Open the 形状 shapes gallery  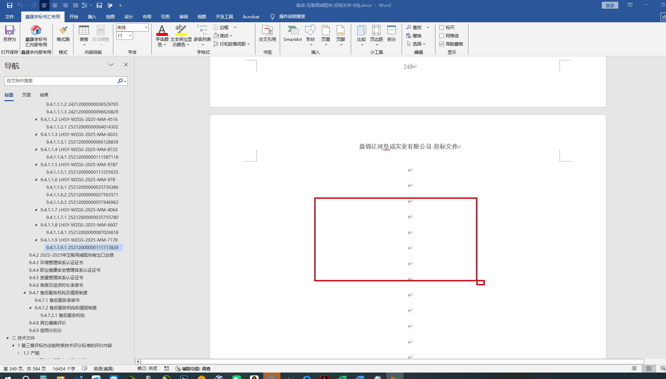(311, 36)
